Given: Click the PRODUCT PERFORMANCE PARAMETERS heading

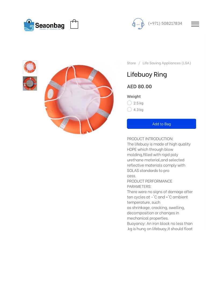Looking at the screenshot, I should (x=150, y=183).
